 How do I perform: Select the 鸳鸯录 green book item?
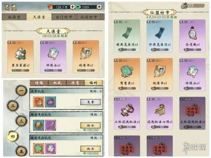pyautogui.click(x=127, y=75)
